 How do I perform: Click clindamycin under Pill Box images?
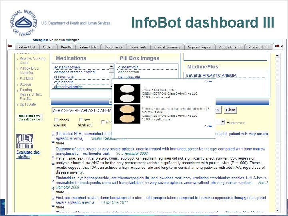128,67
